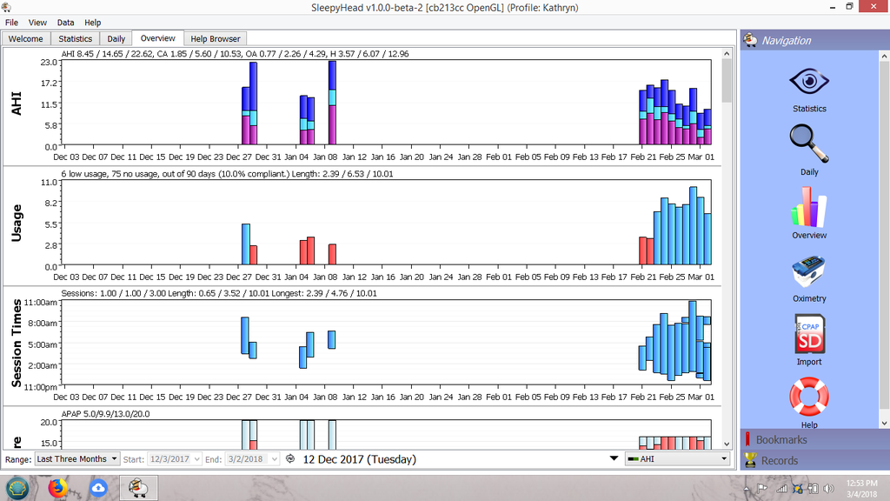Click the reset date range icon beside End
The width and height of the screenshot is (890, 501).
[x=290, y=458]
